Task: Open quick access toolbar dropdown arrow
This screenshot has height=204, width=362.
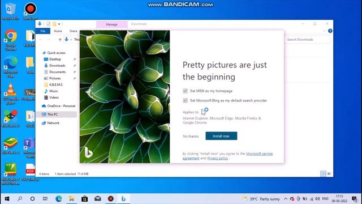Action: click(59, 24)
